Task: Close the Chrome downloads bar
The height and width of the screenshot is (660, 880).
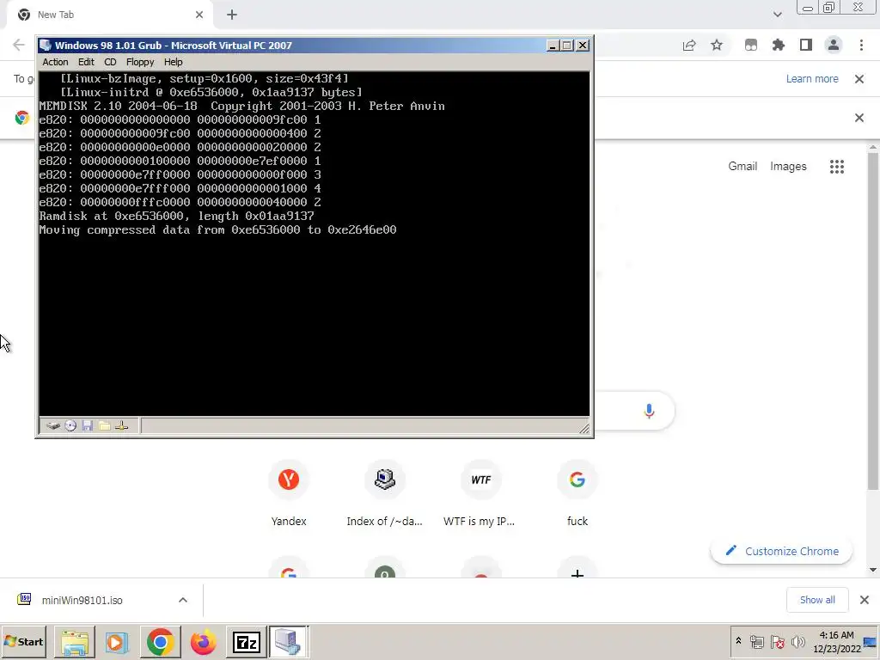Action: point(865,600)
